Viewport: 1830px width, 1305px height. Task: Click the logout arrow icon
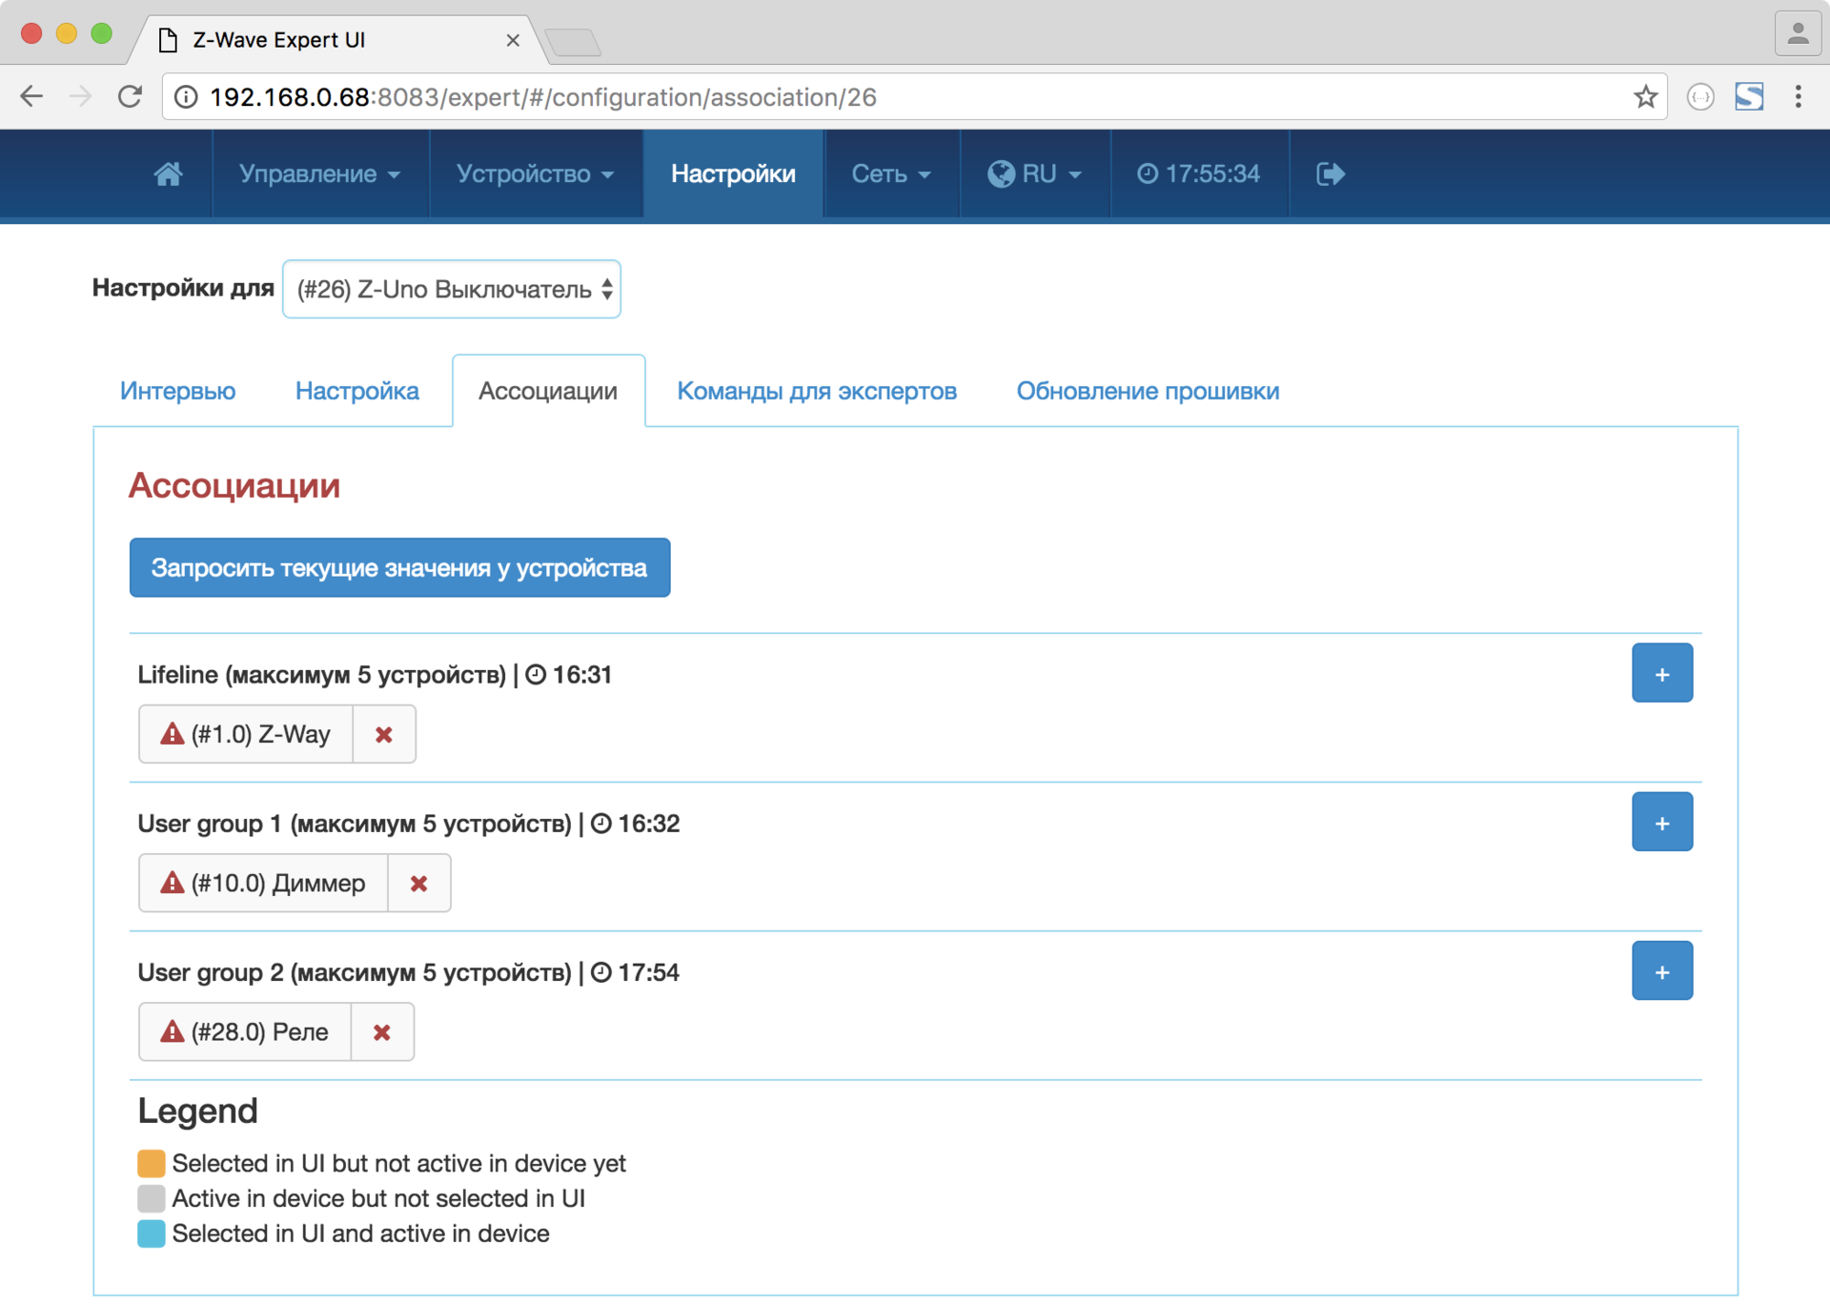click(1330, 173)
